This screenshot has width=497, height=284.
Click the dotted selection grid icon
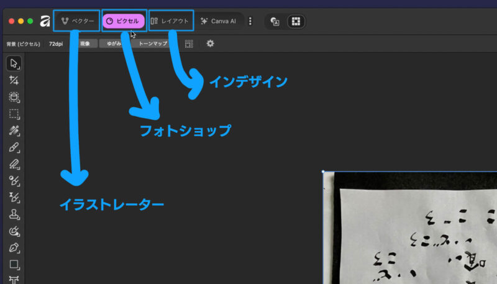pyautogui.click(x=189, y=44)
